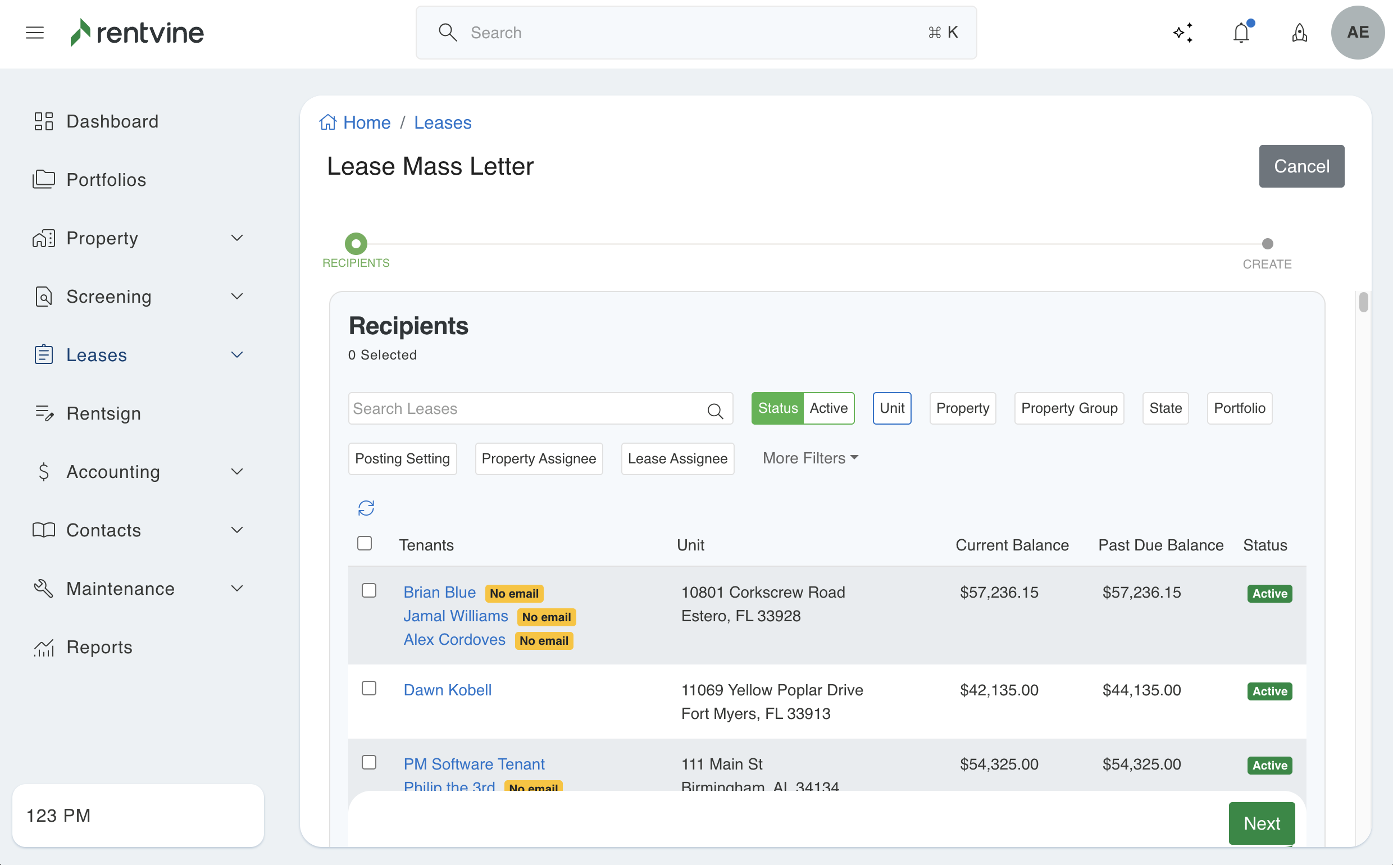The height and width of the screenshot is (865, 1393).
Task: Open the hamburger menu icon
Action: point(35,33)
